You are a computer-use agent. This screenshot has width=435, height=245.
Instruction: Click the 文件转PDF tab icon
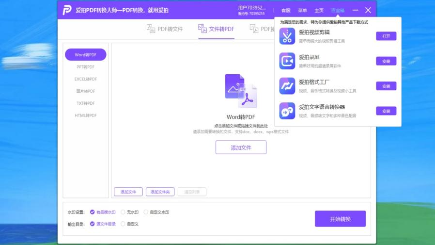(202, 29)
